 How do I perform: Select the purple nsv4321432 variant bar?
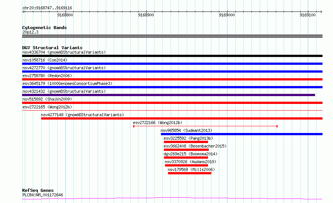pos(168,95)
